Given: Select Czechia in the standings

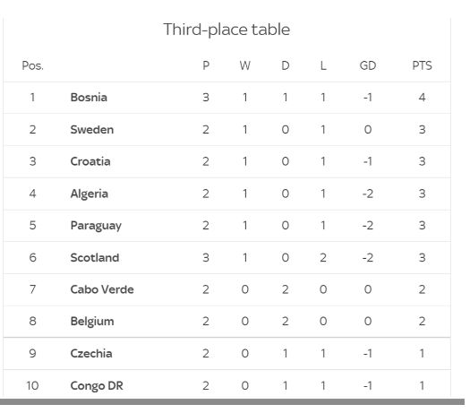Looking at the screenshot, I should pyautogui.click(x=91, y=353).
